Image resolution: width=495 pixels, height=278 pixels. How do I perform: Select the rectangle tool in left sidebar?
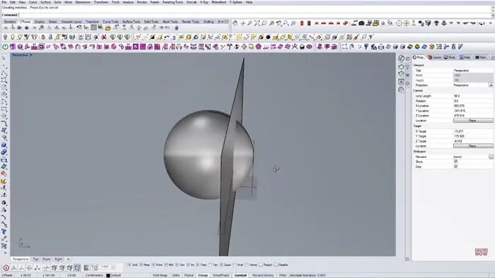point(4,109)
